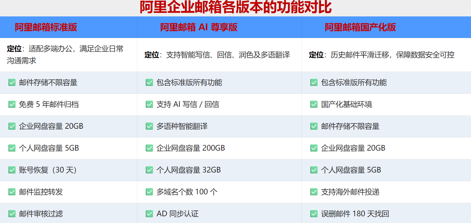Click the checkmark icon beside 多语种智能翻译
The image size is (471, 223).
coord(149,126)
